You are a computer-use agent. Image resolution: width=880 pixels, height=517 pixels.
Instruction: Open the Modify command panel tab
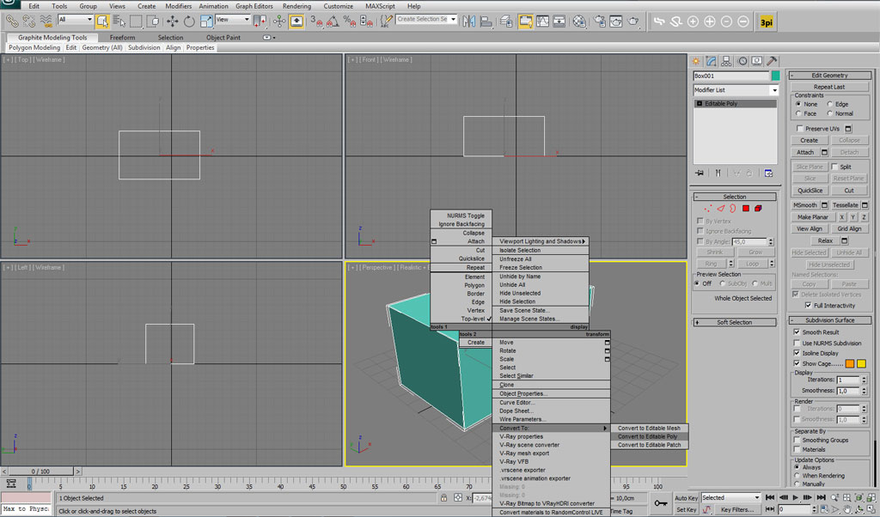coord(712,61)
